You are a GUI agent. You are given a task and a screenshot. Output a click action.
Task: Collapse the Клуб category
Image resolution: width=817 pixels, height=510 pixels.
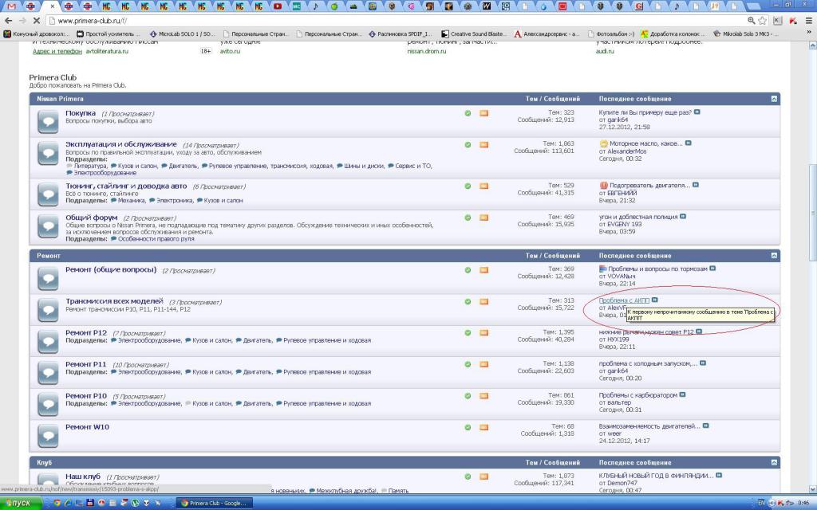point(774,462)
